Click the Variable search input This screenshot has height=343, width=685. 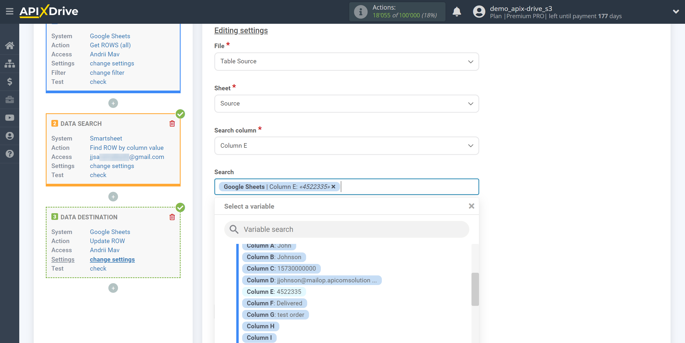pyautogui.click(x=347, y=229)
